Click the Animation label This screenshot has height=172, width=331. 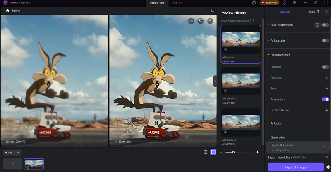pyautogui.click(x=277, y=99)
